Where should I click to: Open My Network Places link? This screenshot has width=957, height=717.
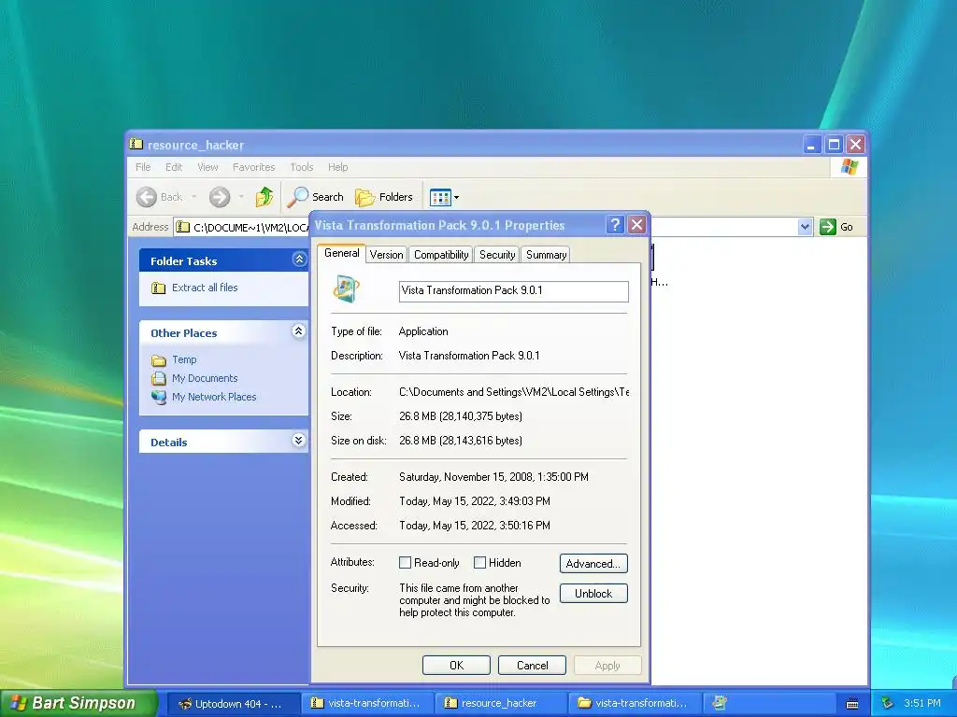pyautogui.click(x=214, y=397)
